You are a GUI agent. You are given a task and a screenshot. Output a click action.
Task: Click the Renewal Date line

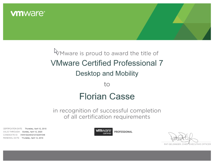[x=23, y=138]
